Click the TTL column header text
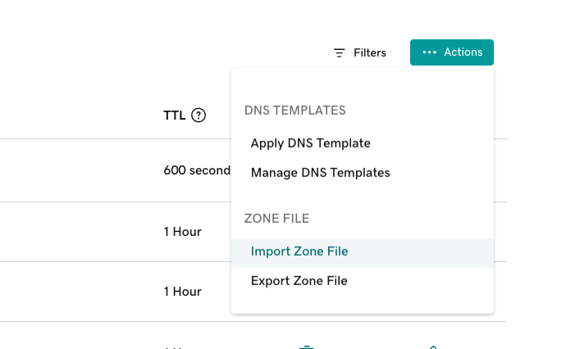 175,116
